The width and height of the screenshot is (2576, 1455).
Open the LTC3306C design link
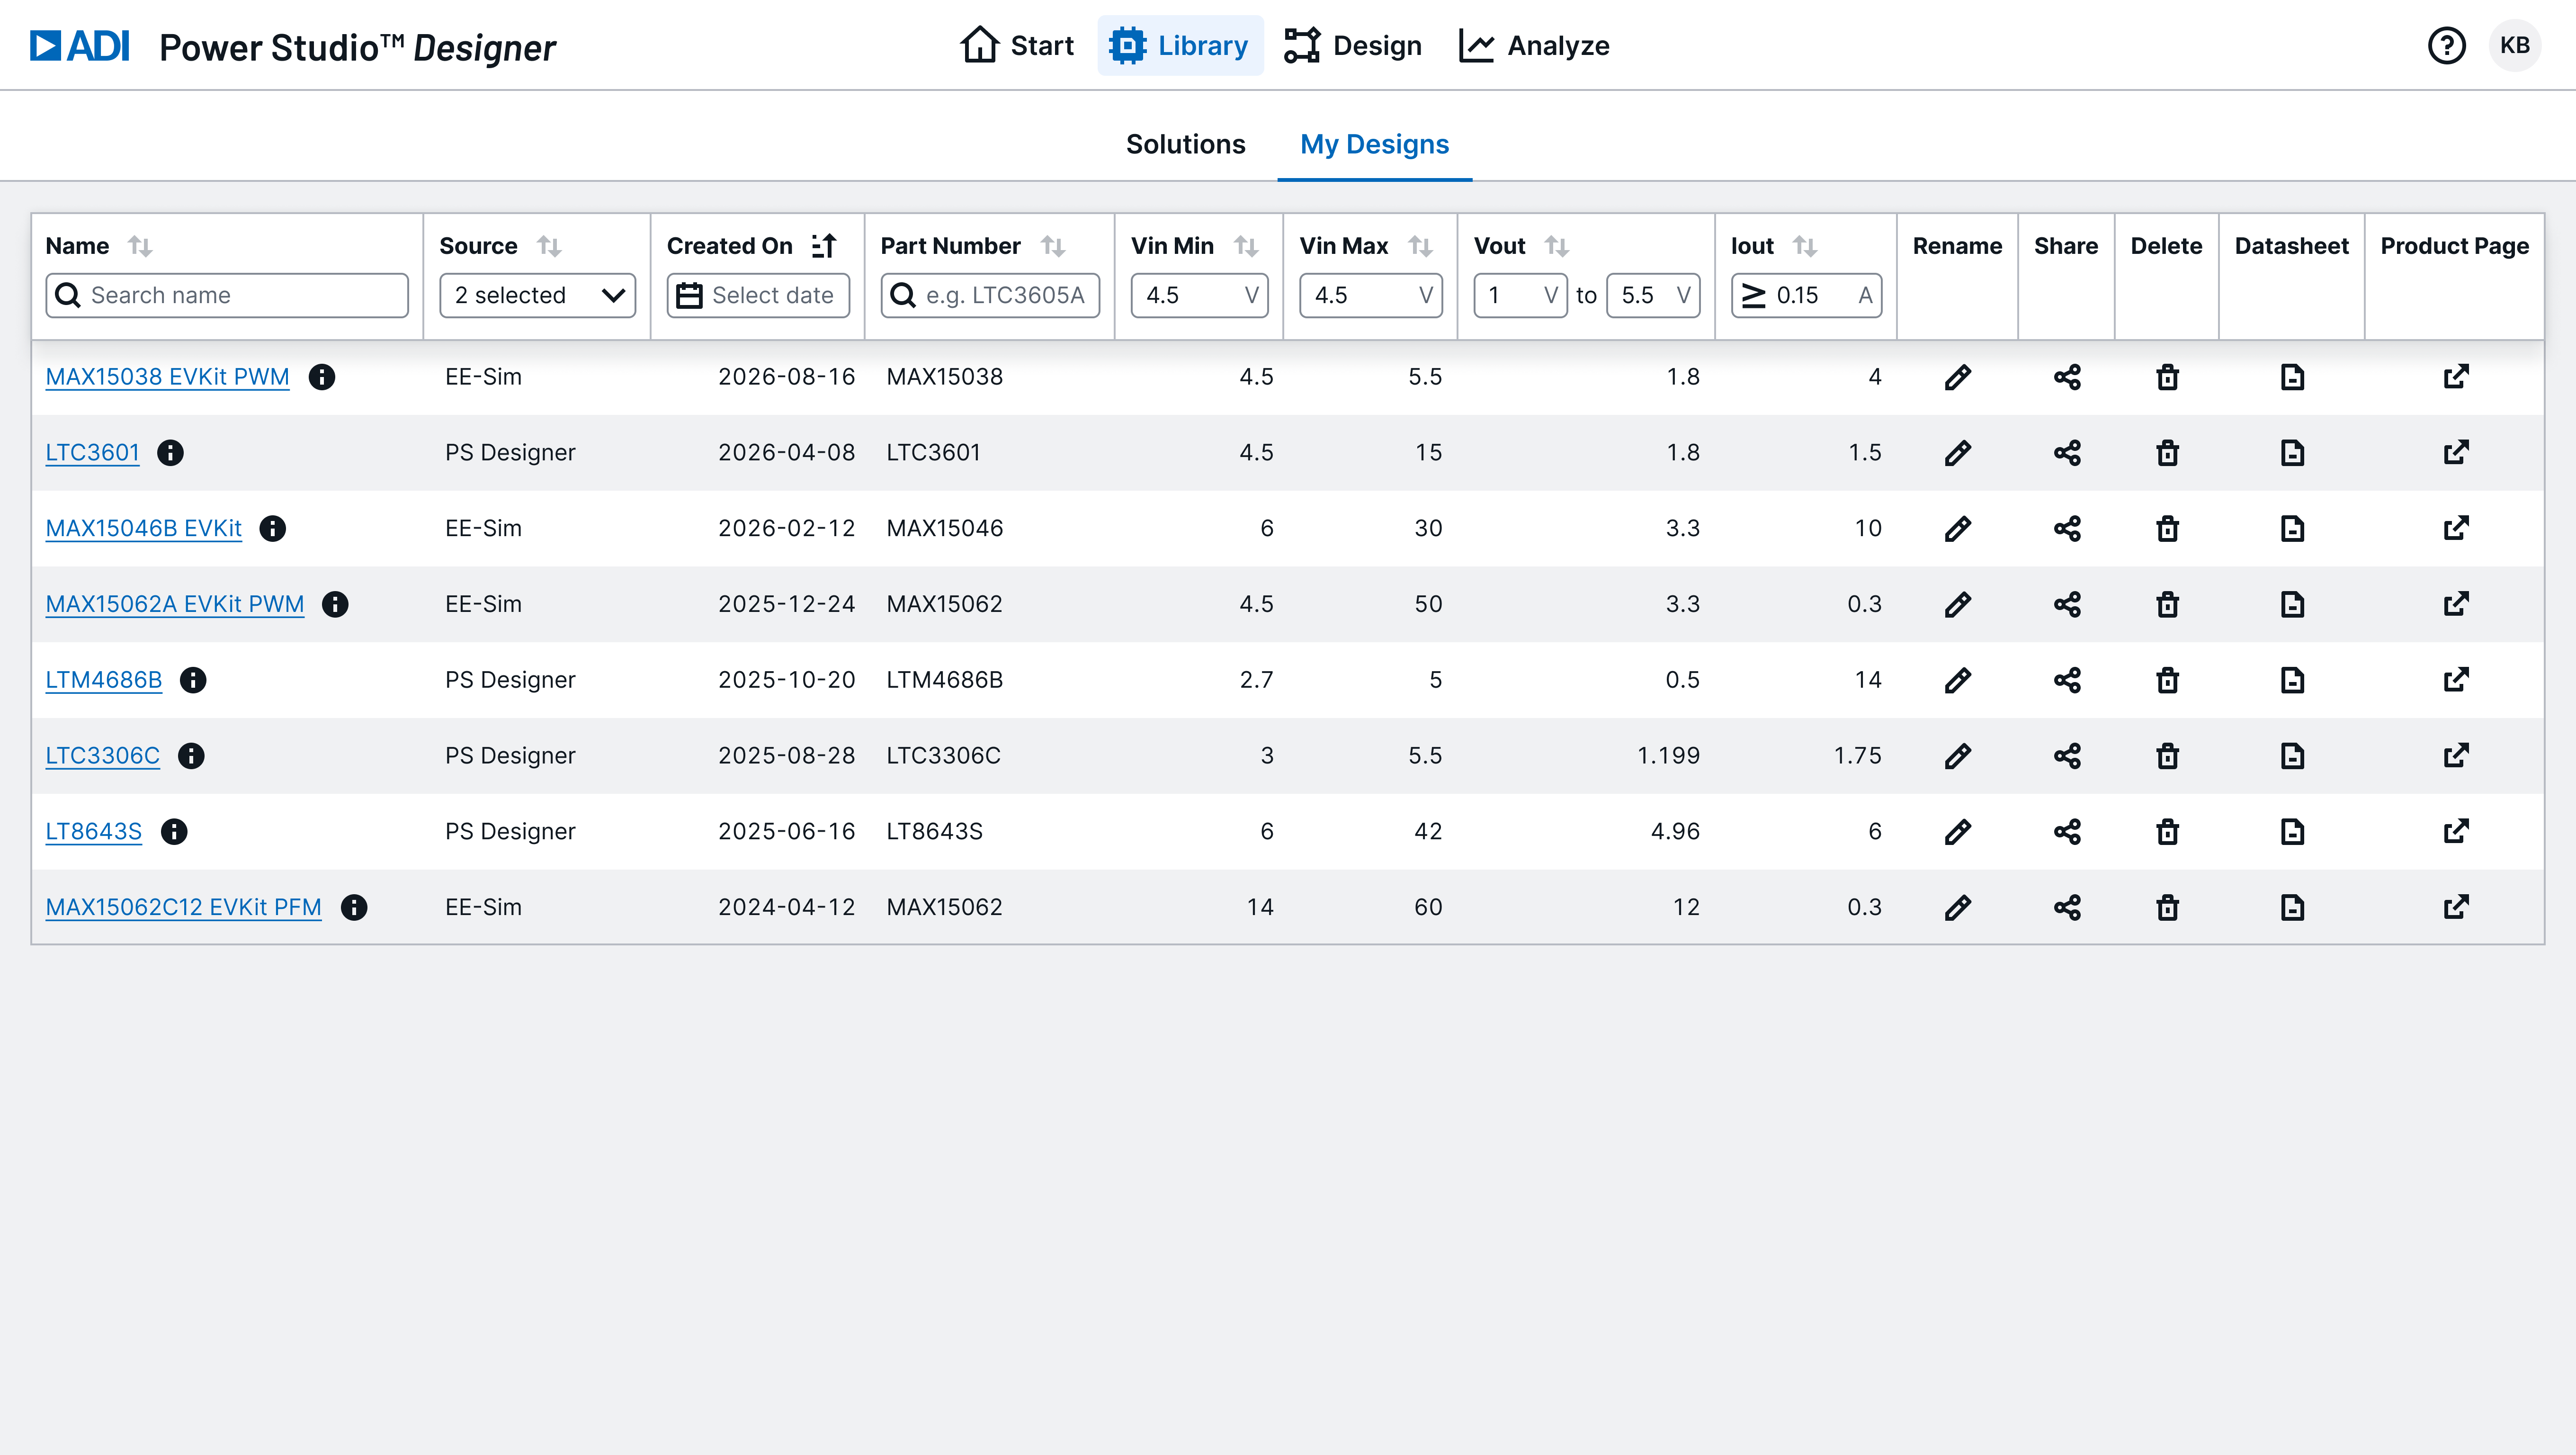103,756
